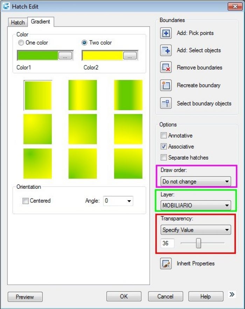
Task: Click the Add: Select objects icon
Action: pyautogui.click(x=166, y=50)
